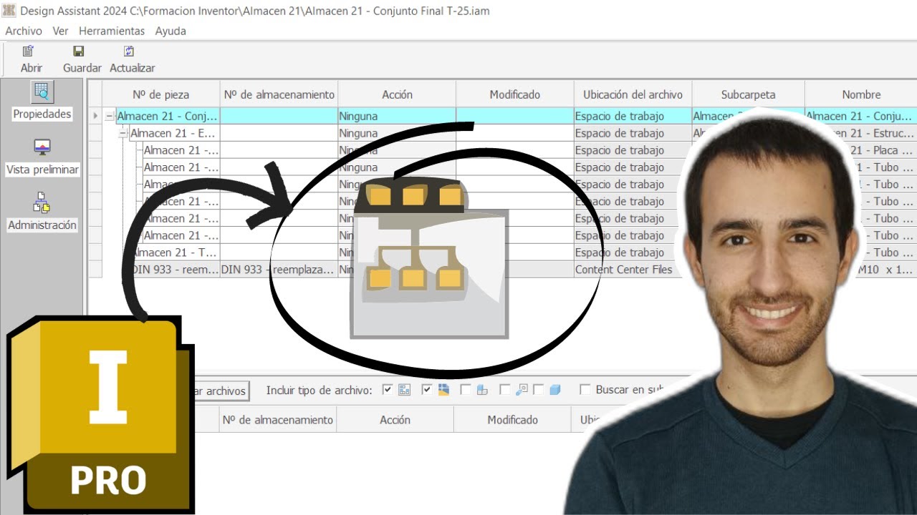Click the gray linked-nodes file type icon
Image resolution: width=917 pixels, height=515 pixels.
tap(522, 390)
